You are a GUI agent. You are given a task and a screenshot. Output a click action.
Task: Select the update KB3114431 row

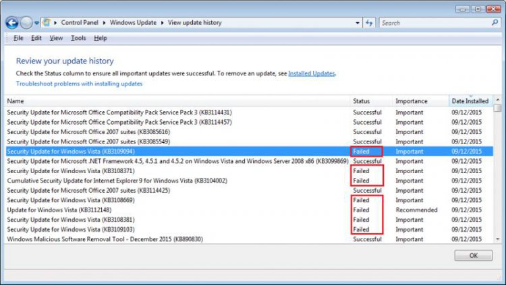tap(250, 113)
